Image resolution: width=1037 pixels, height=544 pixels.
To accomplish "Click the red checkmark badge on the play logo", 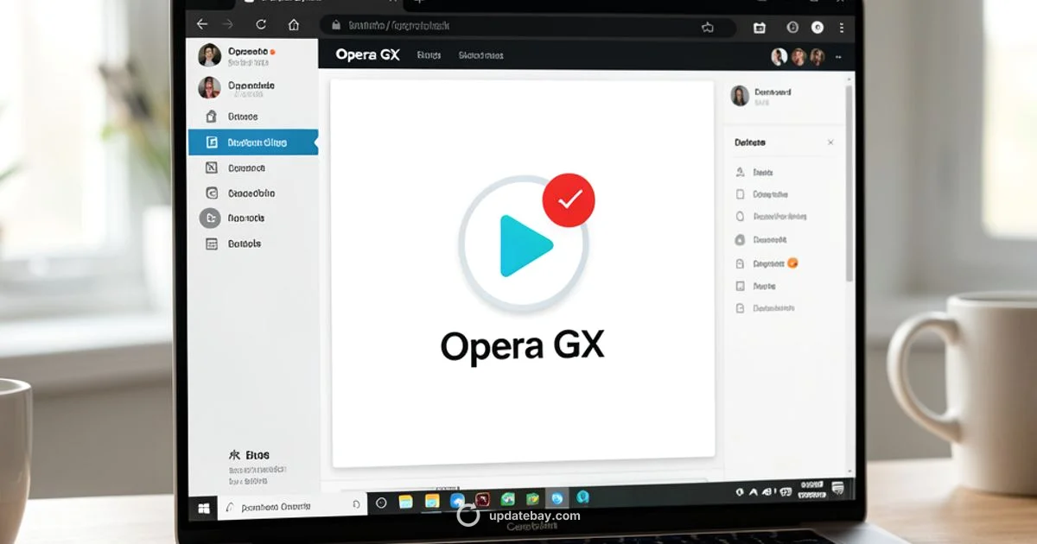I will (568, 199).
